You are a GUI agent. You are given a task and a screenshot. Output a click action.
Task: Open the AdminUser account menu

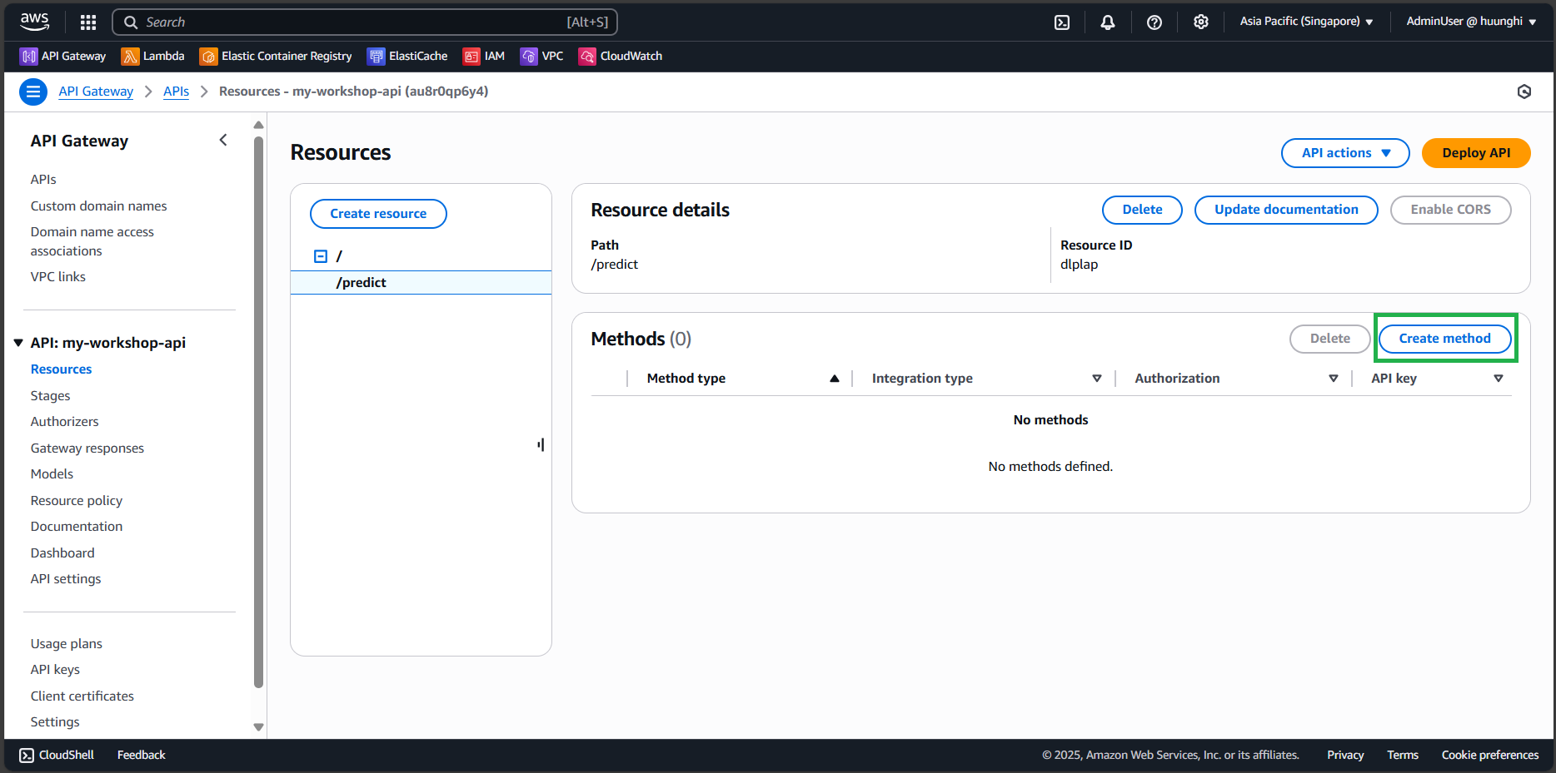[1471, 22]
